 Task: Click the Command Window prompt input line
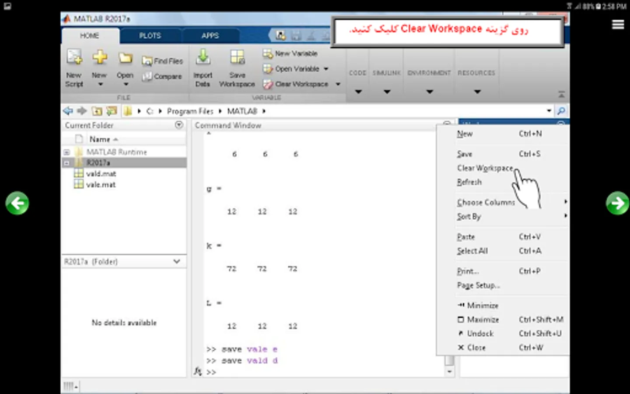325,372
